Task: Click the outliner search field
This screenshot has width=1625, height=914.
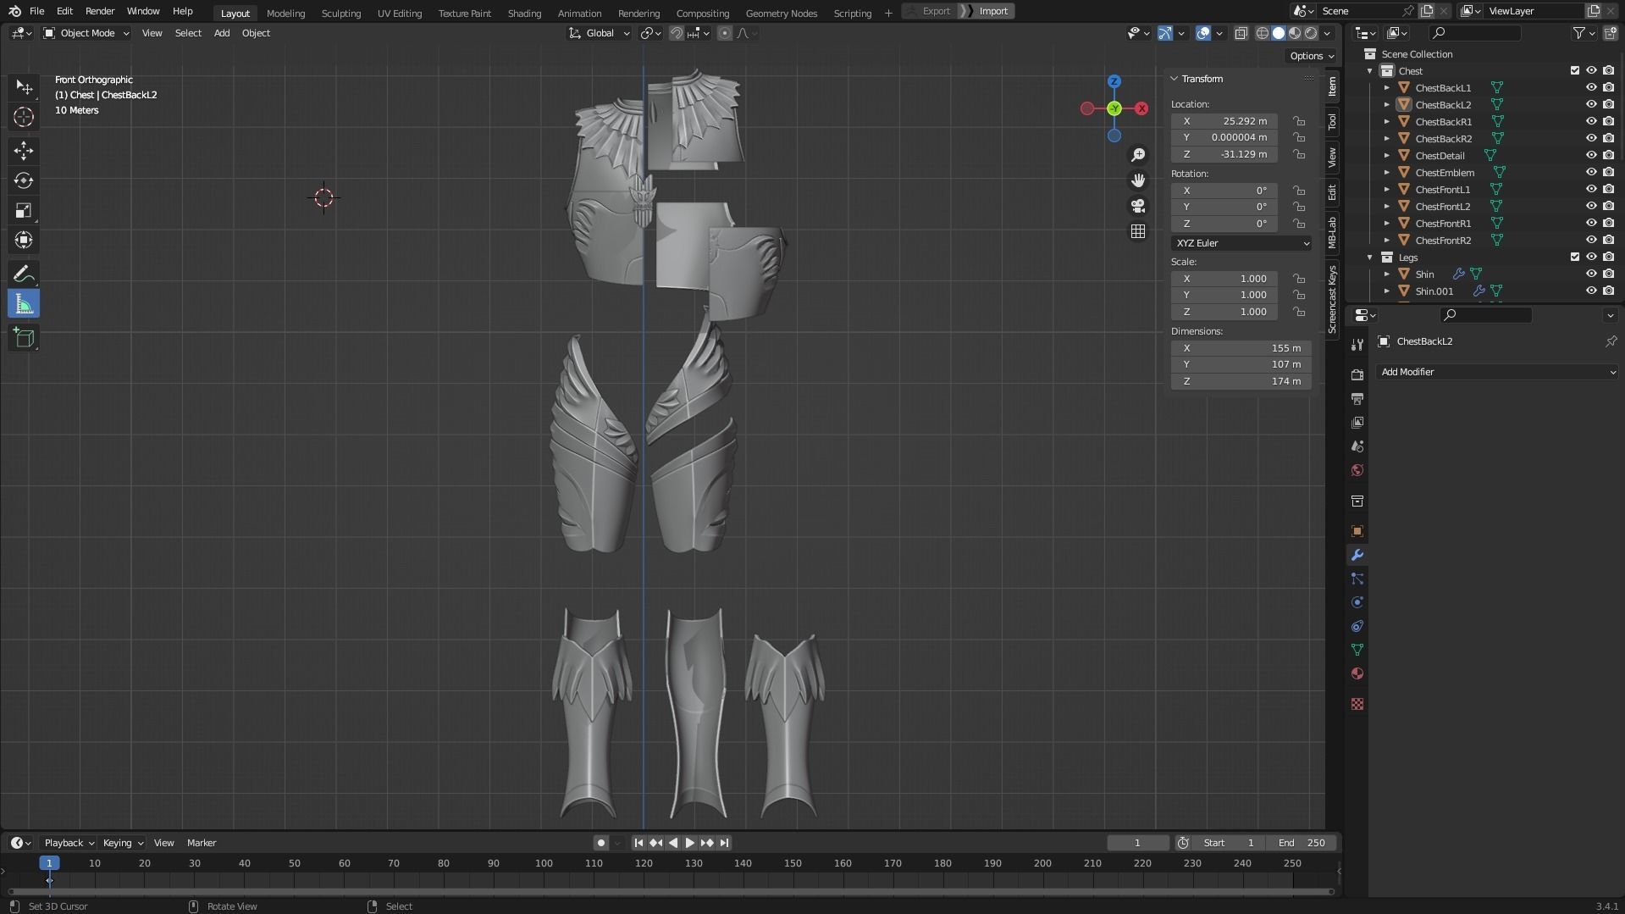Action: 1474,33
